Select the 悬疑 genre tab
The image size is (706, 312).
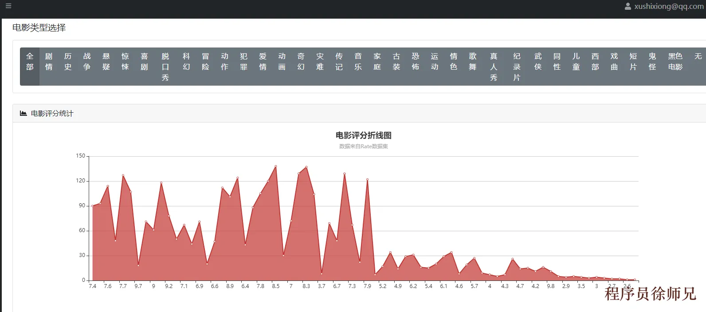(x=106, y=67)
